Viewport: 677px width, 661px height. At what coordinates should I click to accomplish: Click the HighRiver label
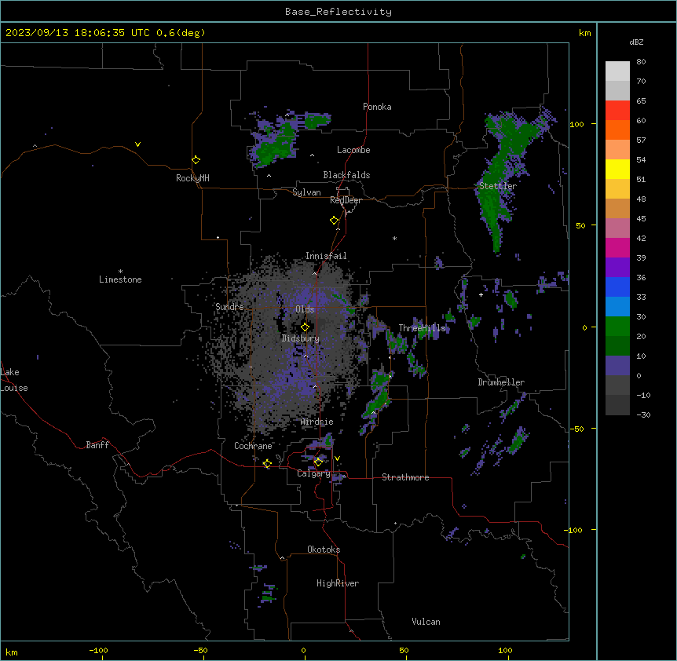[338, 583]
